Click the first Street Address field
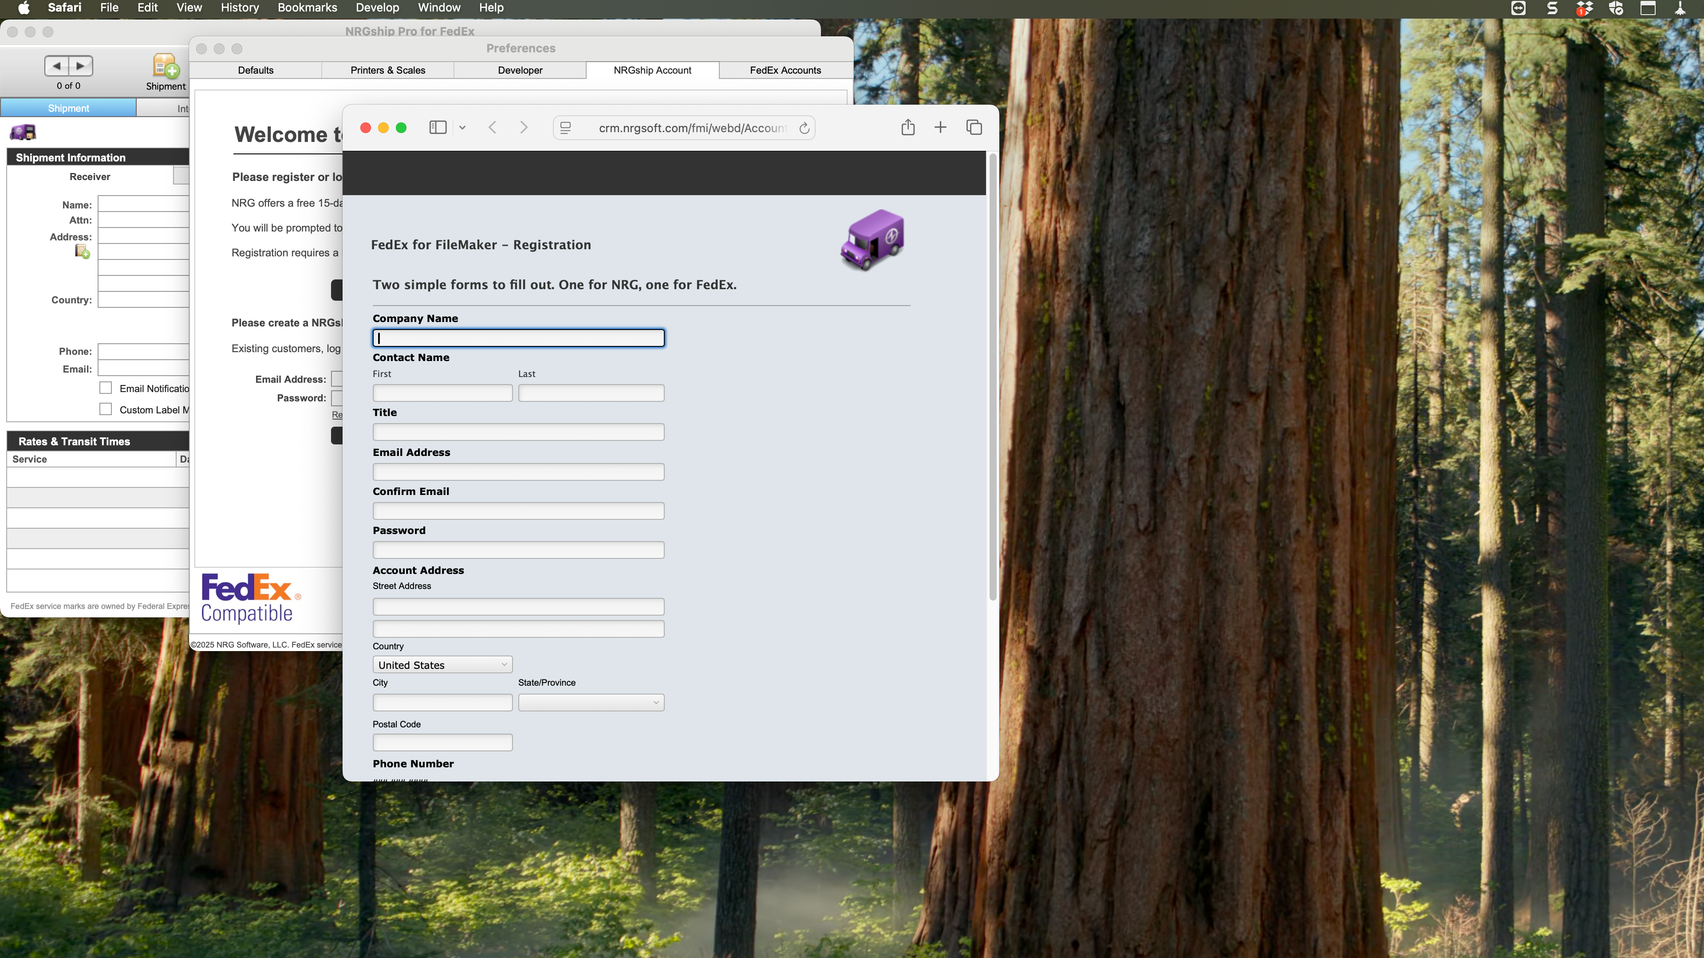1704x958 pixels. pos(519,606)
